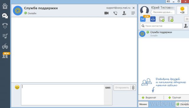Image resolution: width=189 pixels, height=108 pixels.
Task: Add participant to the support chat
Action: coord(124,13)
